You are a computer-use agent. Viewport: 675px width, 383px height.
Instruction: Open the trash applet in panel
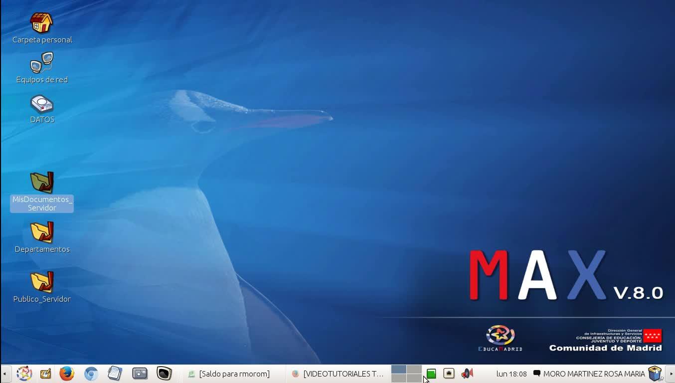click(655, 374)
